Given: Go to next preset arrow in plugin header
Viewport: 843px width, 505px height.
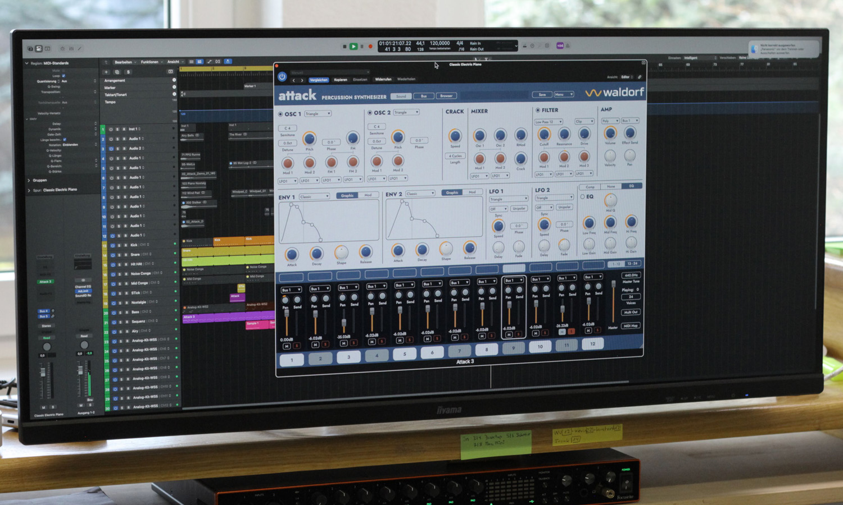Looking at the screenshot, I should point(302,80).
